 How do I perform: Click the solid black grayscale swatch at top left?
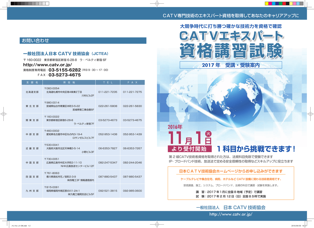click(x=12, y=3)
